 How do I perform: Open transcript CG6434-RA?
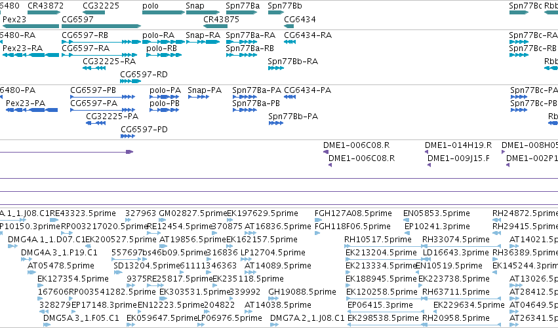[290, 42]
